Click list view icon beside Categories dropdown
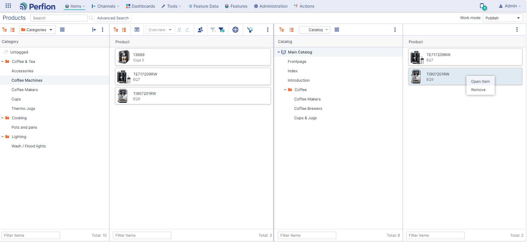The image size is (527, 242). click(62, 30)
